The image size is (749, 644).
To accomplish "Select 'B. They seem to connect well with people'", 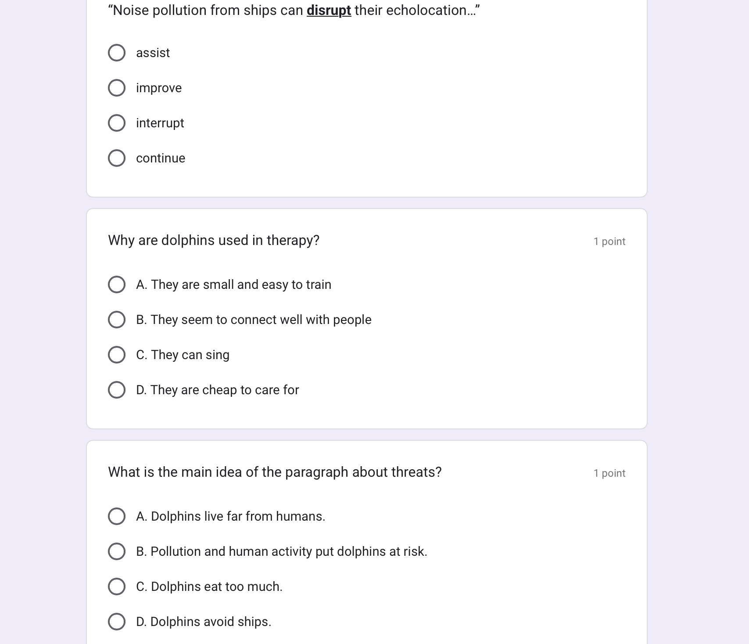I will click(117, 320).
